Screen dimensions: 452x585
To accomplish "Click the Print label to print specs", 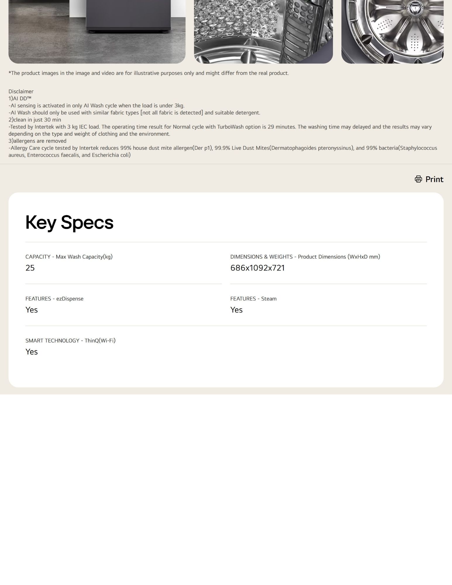I will point(434,179).
